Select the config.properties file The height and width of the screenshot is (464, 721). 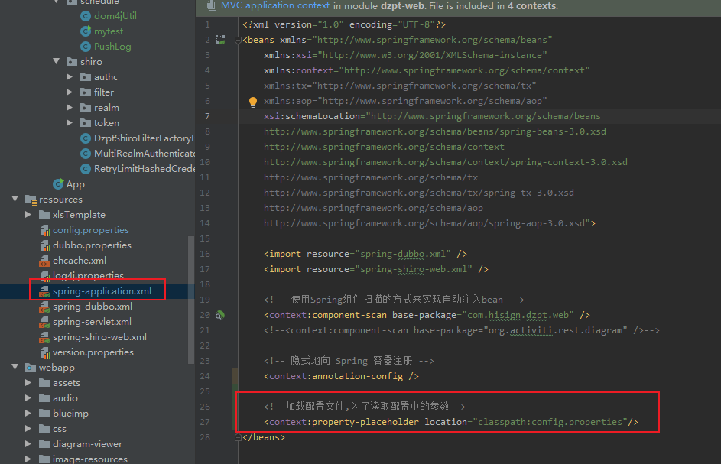coord(92,229)
